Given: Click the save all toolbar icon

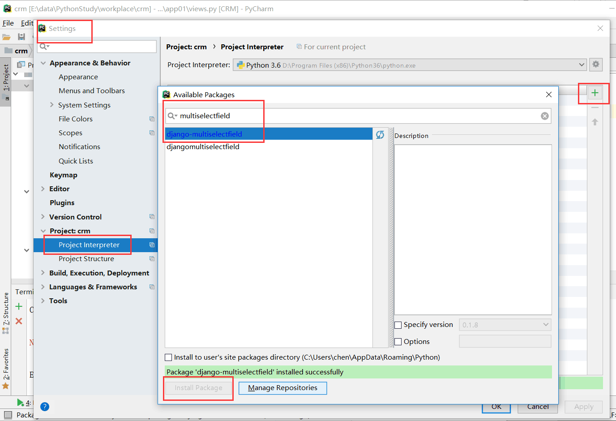Looking at the screenshot, I should (21, 37).
